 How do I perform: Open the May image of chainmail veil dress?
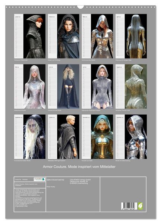(34, 87)
